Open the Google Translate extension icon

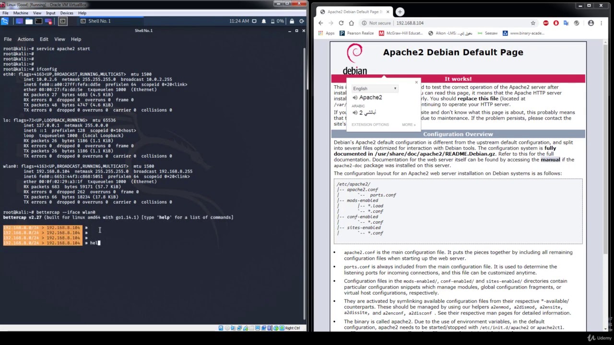(x=566, y=23)
